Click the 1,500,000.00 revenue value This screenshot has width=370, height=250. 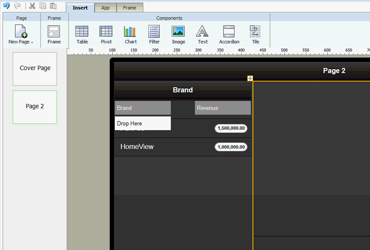click(x=231, y=128)
